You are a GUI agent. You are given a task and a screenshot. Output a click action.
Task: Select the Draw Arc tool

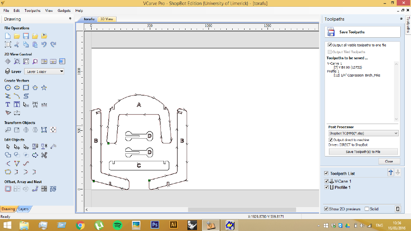point(17,96)
